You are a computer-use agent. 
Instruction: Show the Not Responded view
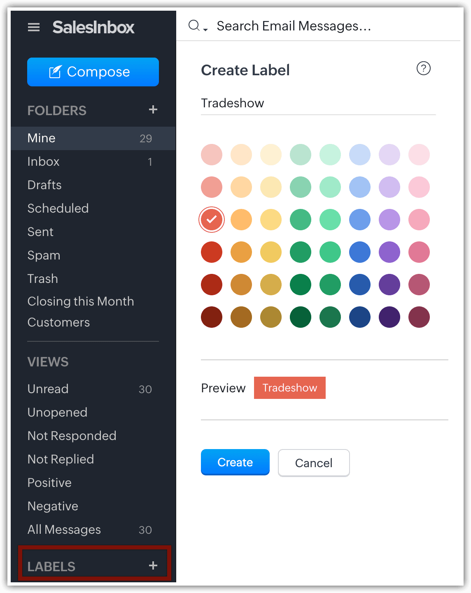click(x=72, y=436)
